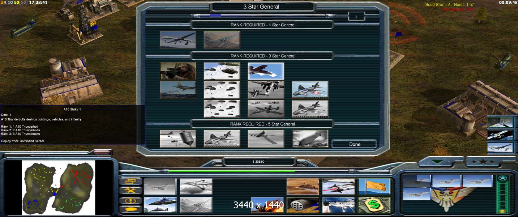Viewport: 518px width, 217px height.
Task: Select the Comanche helicopter build icon
Action: (160, 205)
